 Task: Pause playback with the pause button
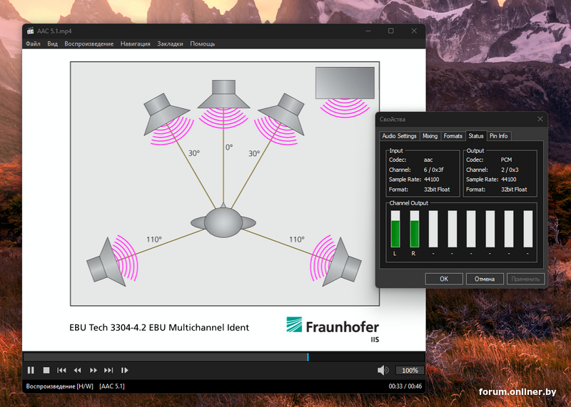click(x=31, y=370)
